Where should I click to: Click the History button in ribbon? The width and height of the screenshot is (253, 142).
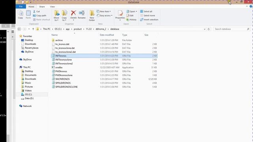[132, 20]
